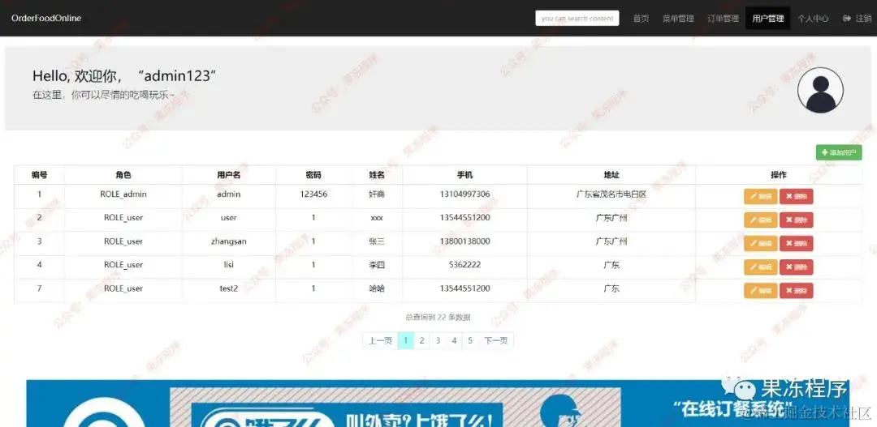
Task: Click the 角色 column header
Action: pyautogui.click(x=123, y=175)
